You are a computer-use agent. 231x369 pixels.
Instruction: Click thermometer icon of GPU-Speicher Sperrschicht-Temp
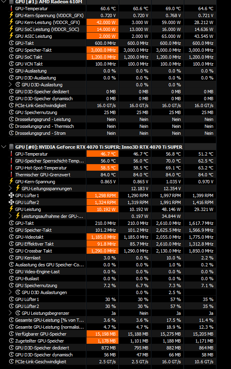click(11, 161)
